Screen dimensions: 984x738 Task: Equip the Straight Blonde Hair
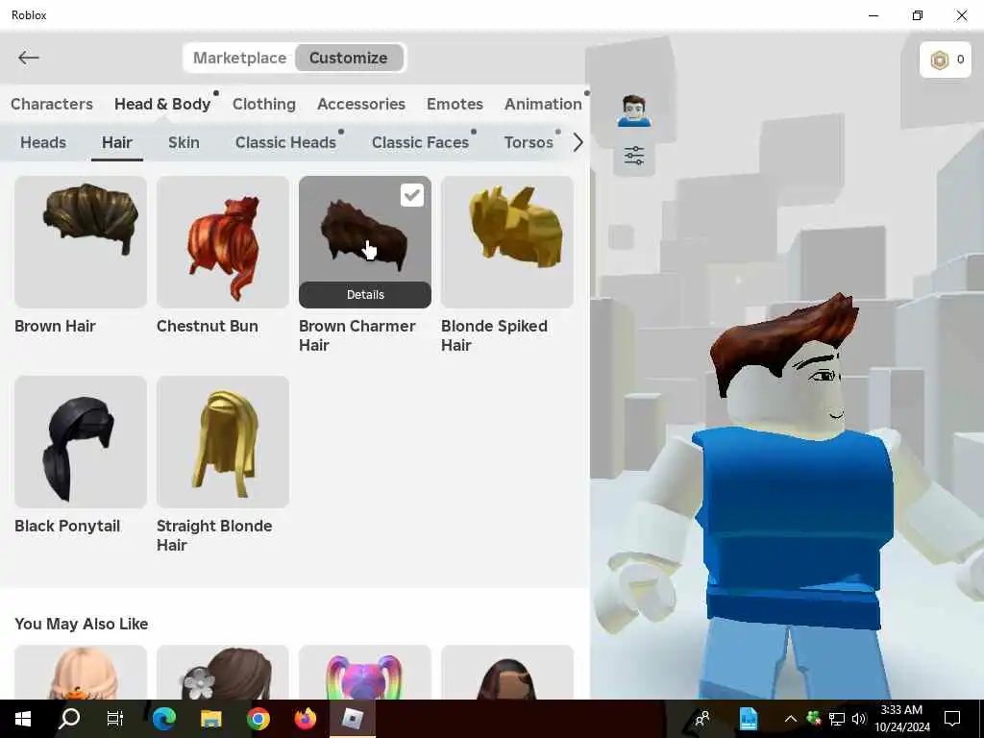click(223, 442)
